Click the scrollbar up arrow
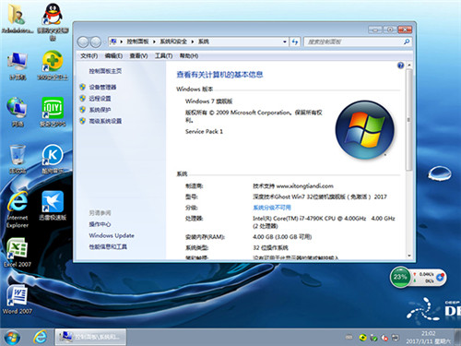 pyautogui.click(x=409, y=66)
